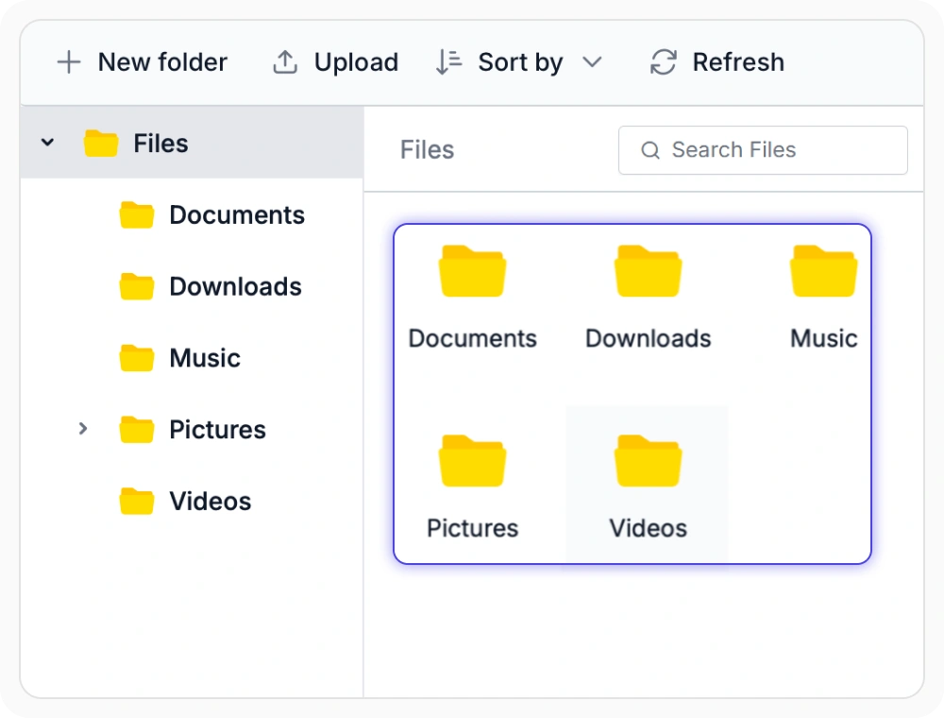944x718 pixels.
Task: Click large Documents folder icon in grid
Action: point(473,271)
